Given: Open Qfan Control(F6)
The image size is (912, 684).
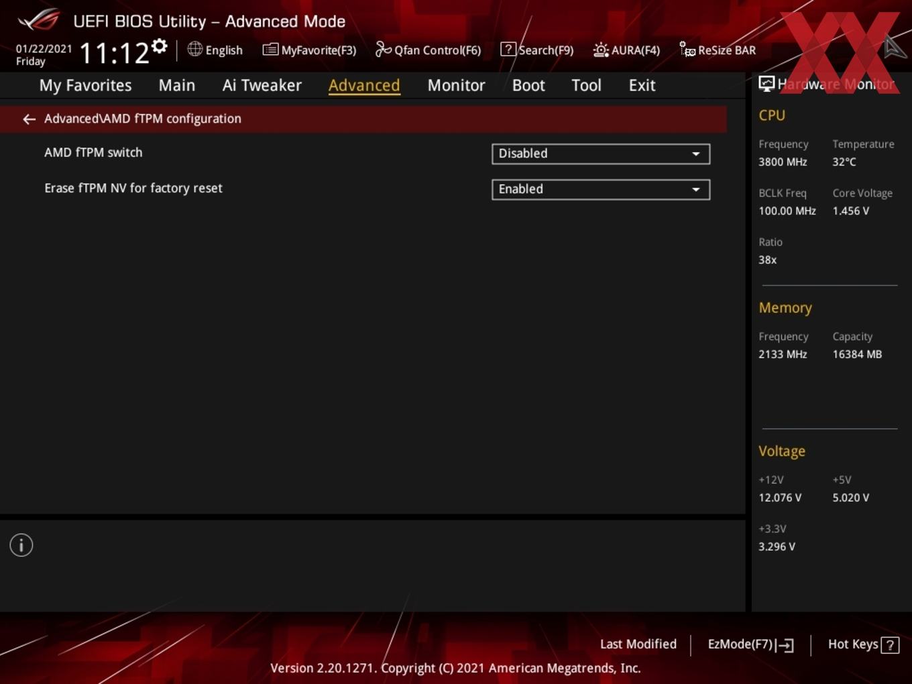Looking at the screenshot, I should [x=428, y=50].
